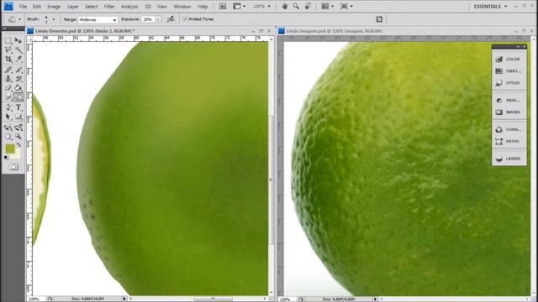The width and height of the screenshot is (538, 302).
Task: Toggle Quick Mask mode
Action: (13, 167)
